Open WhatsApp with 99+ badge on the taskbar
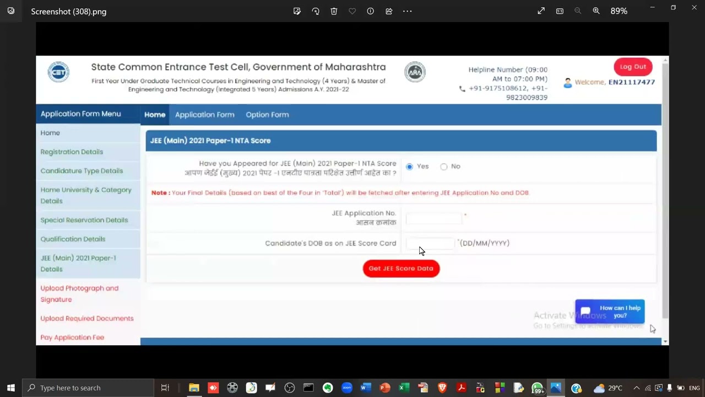The height and width of the screenshot is (397, 705). click(538, 388)
